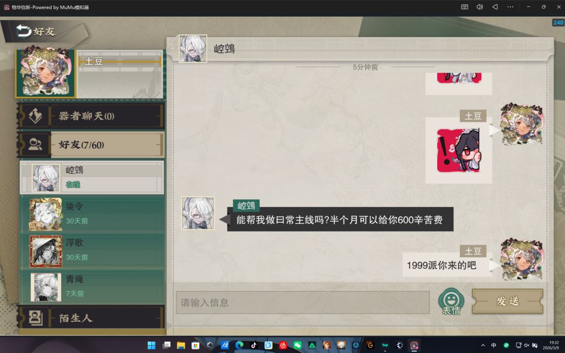565x353 pixels.
Task: Click the MuMu volume speaker icon
Action: (x=480, y=7)
